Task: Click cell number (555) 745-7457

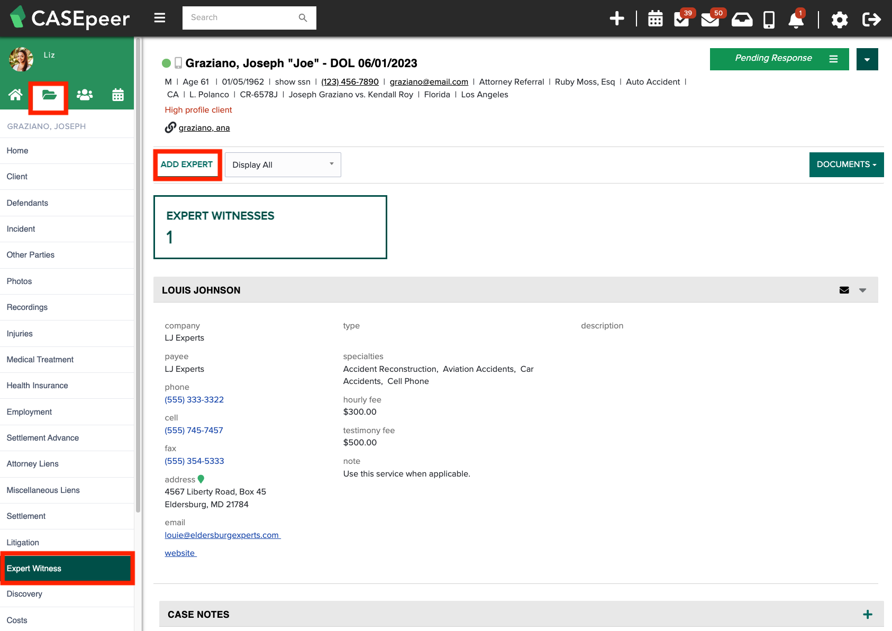Action: (194, 431)
